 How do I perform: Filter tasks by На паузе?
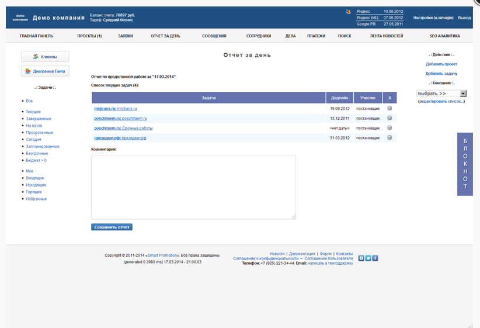click(x=34, y=126)
